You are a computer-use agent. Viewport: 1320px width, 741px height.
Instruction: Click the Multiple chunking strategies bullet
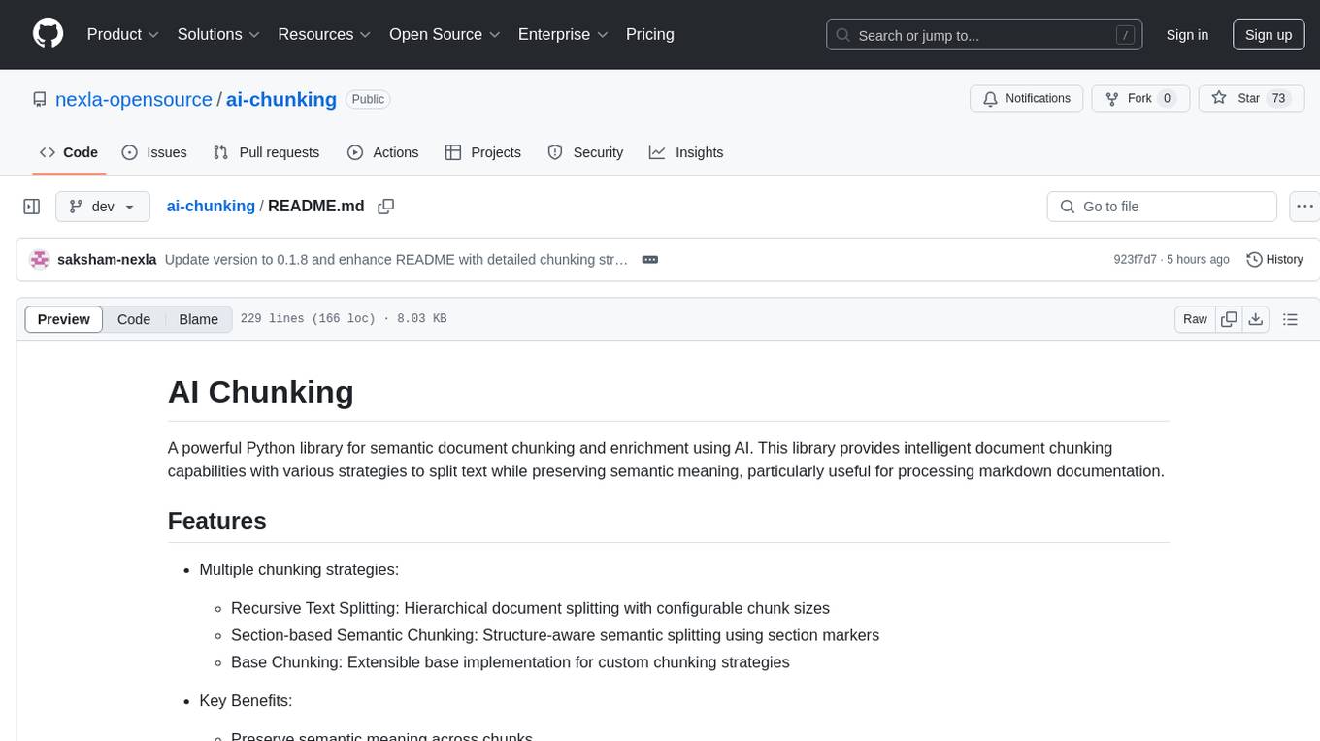click(299, 569)
